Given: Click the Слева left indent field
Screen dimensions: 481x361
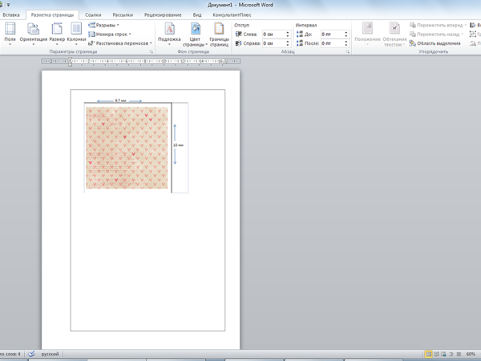Looking at the screenshot, I should click(x=273, y=34).
